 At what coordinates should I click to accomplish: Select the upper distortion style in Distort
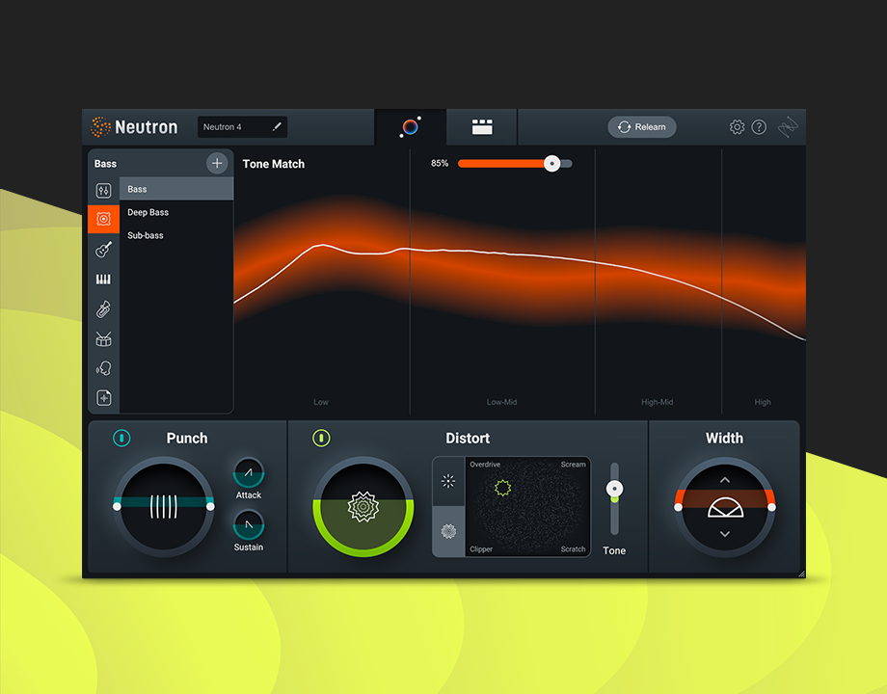(x=448, y=481)
